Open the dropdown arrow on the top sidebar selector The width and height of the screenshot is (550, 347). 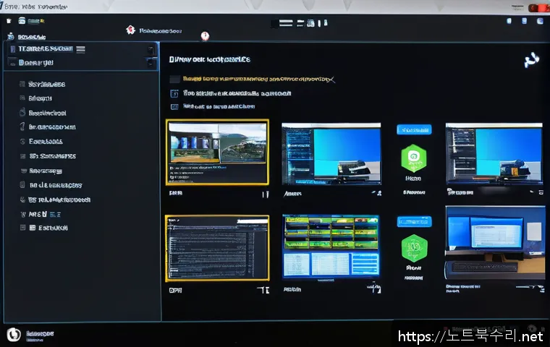click(151, 49)
